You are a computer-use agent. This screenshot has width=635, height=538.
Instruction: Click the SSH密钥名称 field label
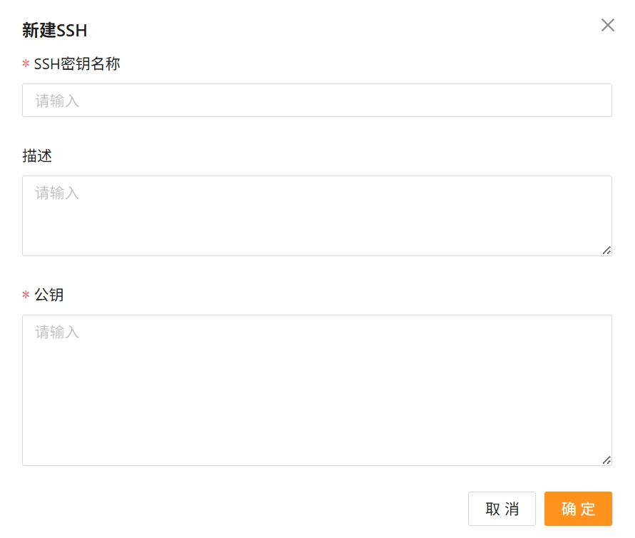tap(77, 64)
